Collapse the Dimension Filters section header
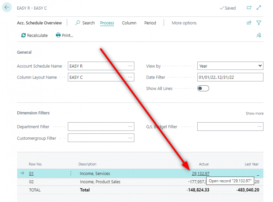This screenshot has height=202, width=273. (x=33, y=113)
